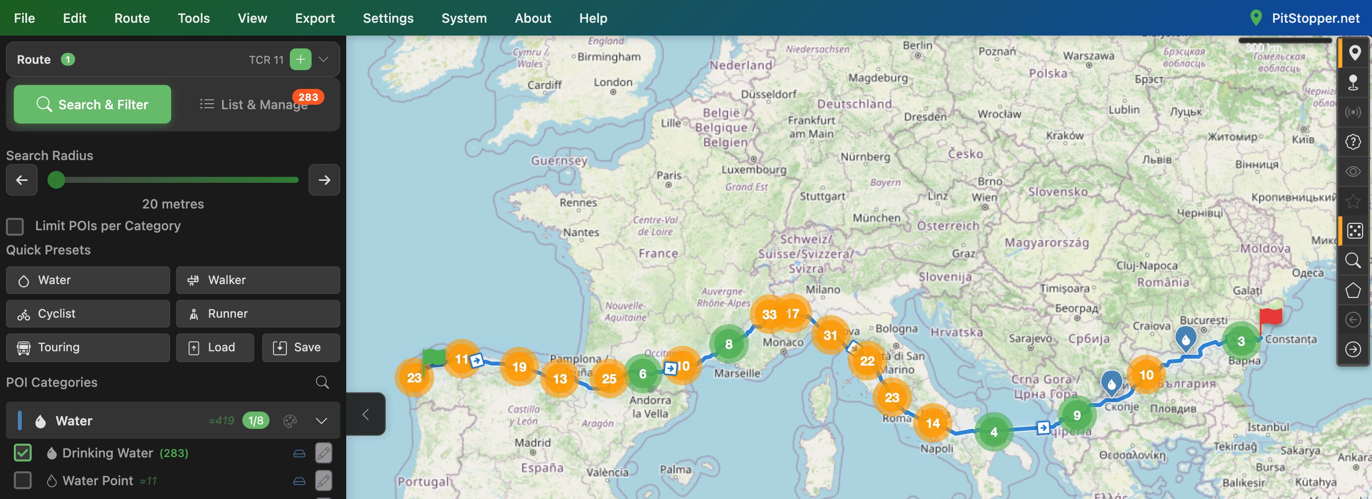Click the green 9 cluster near Albania

point(1077,415)
